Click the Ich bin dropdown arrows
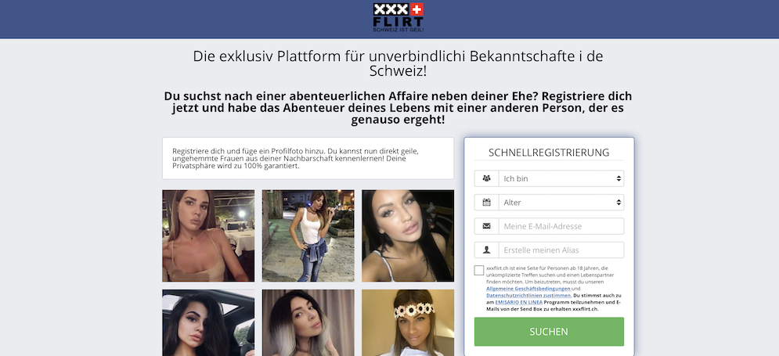 pyautogui.click(x=619, y=178)
